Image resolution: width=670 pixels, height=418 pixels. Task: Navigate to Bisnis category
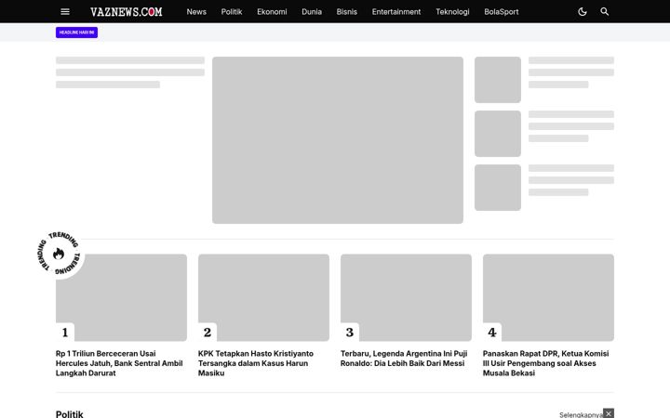pos(346,11)
